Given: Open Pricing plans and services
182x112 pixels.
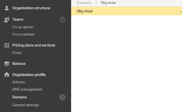Looking at the screenshot, I should click(34, 45).
